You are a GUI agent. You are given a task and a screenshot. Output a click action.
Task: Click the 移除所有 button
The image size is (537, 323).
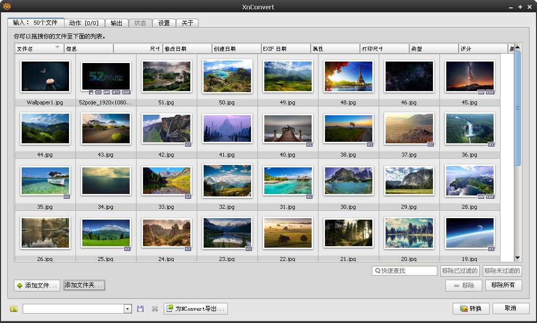click(503, 285)
